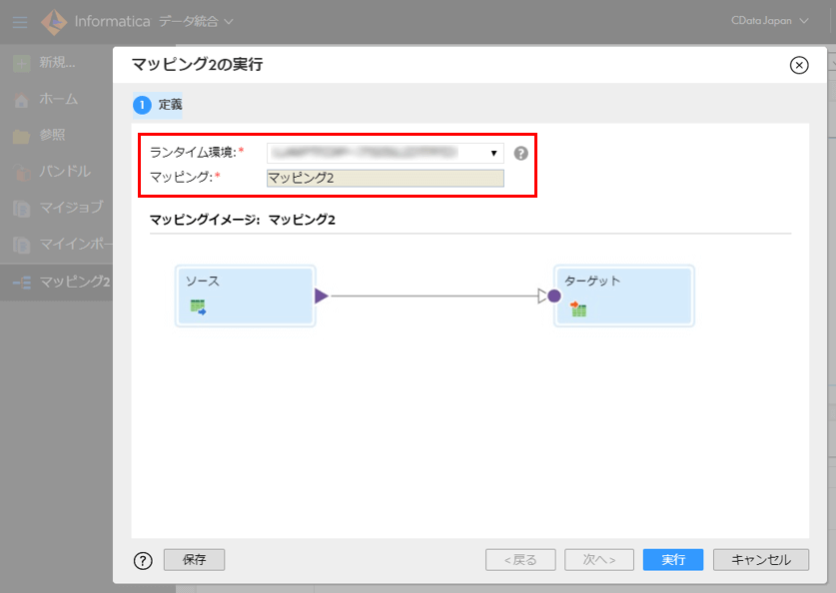
Task: Click the <戻る button
Action: click(520, 559)
